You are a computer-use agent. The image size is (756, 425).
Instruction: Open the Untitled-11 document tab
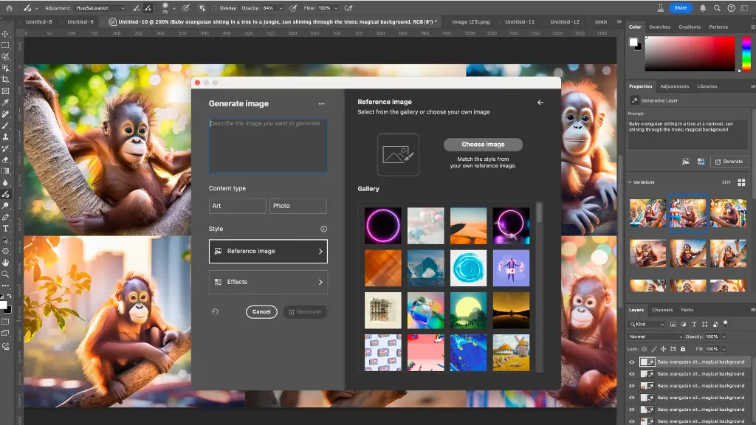click(520, 22)
